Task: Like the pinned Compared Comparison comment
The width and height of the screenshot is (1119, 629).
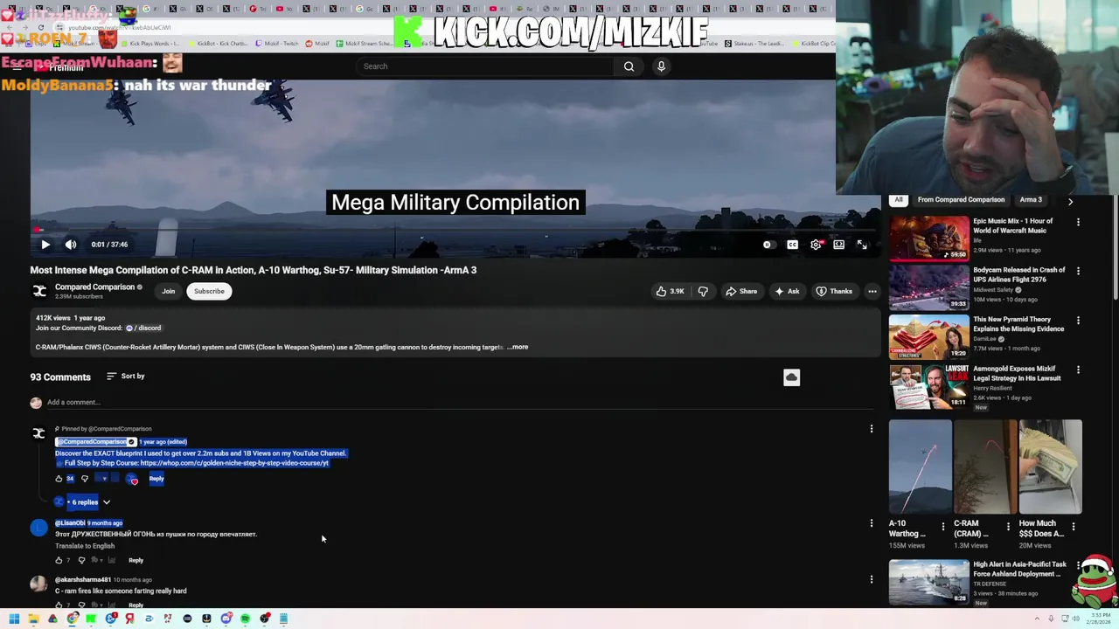Action: coord(59,479)
